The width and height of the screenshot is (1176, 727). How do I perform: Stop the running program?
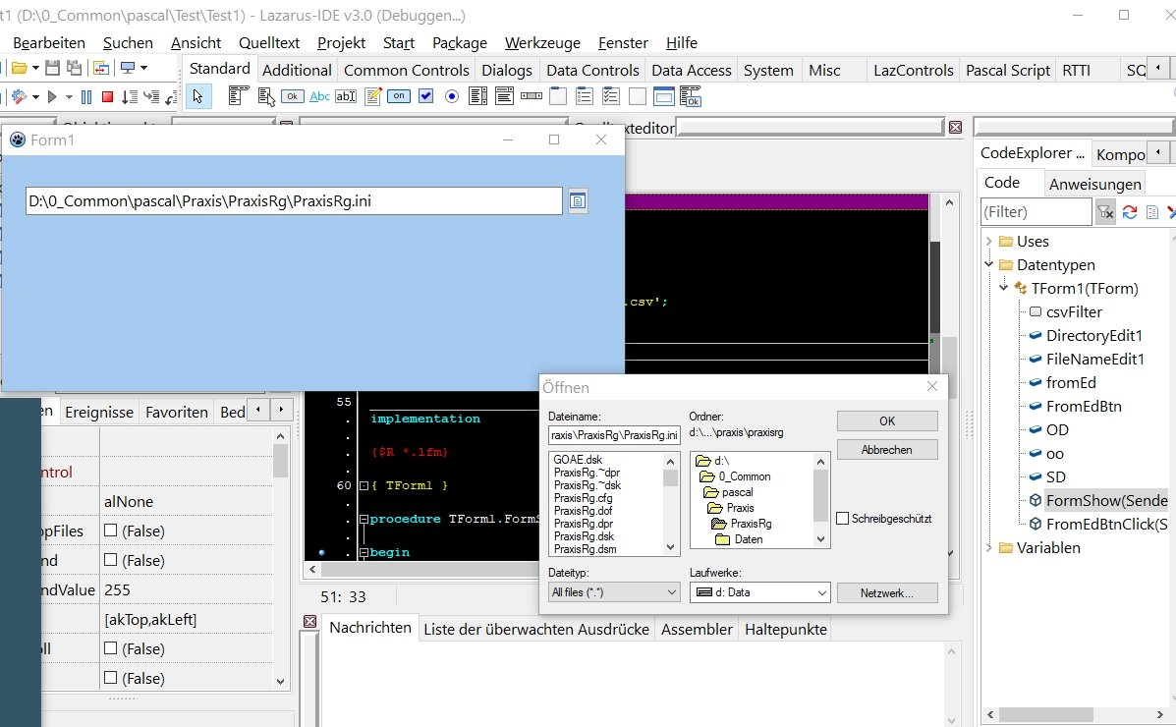[x=107, y=97]
